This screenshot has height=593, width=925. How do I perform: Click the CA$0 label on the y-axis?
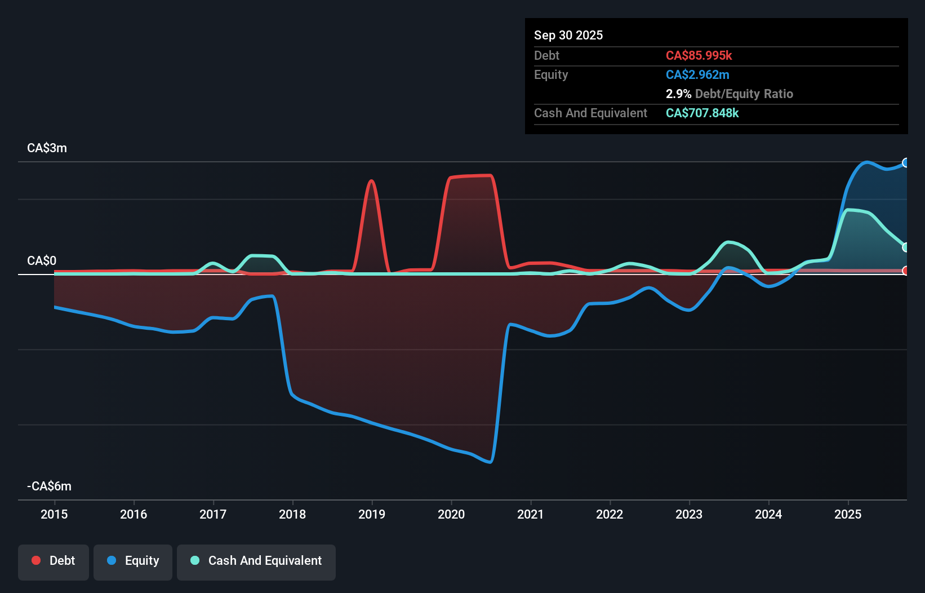click(41, 261)
